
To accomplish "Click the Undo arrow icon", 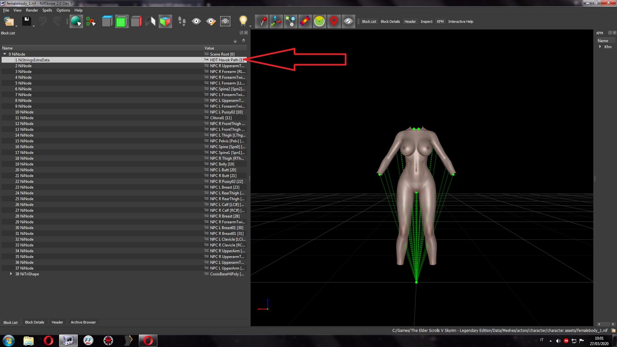I will pyautogui.click(x=43, y=22).
